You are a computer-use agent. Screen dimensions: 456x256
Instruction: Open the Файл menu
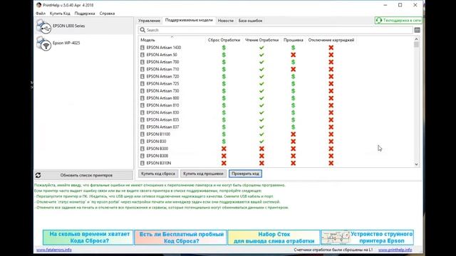[x=41, y=14]
